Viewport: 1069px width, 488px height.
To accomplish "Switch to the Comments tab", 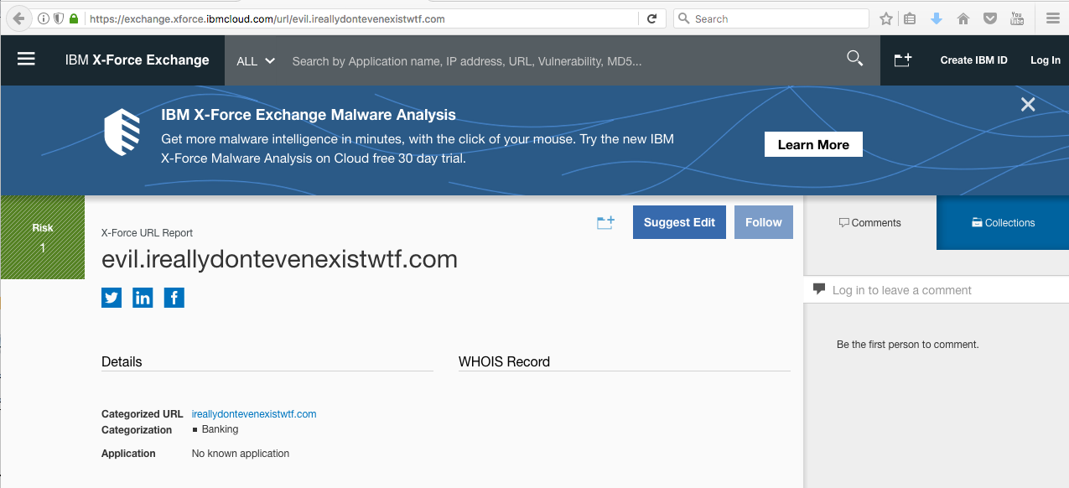I will [870, 223].
